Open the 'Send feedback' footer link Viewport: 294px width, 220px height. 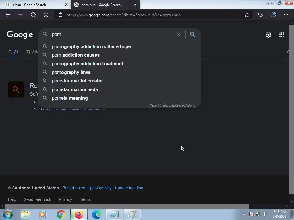(38, 199)
